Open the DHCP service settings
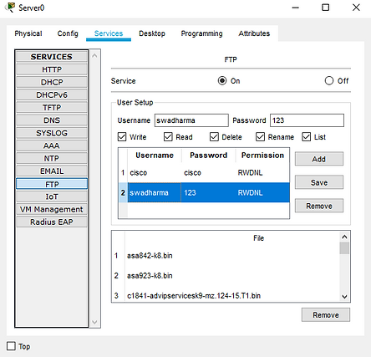The height and width of the screenshot is (357, 371). [x=52, y=82]
